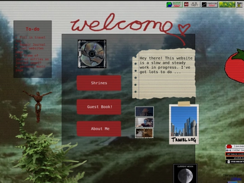244x183 pixels.
Task: Click the 'personal music page' to-do item
Action: pos(31,68)
